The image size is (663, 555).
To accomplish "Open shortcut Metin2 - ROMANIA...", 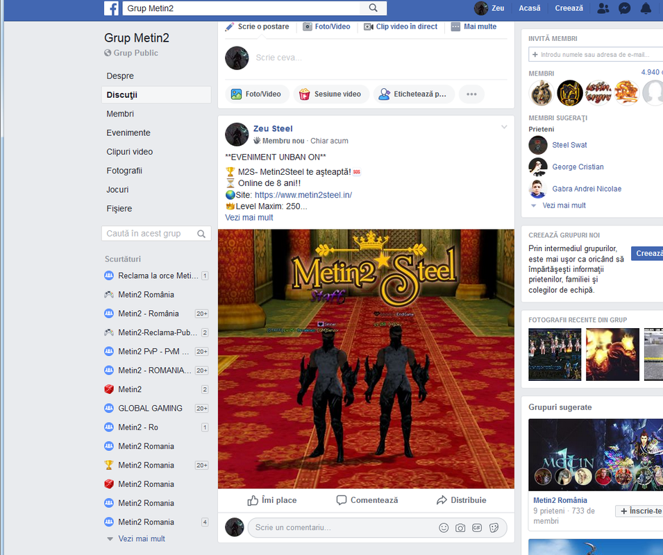I will tap(156, 370).
